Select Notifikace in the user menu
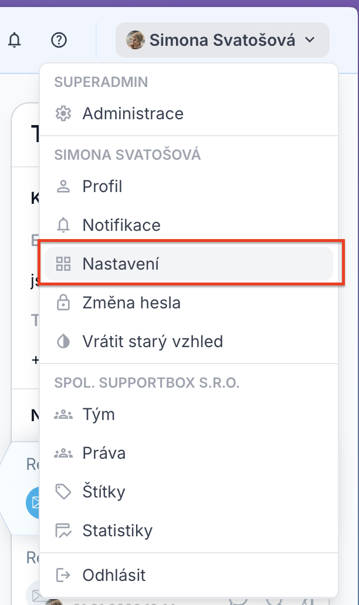Screen dimensions: 359x605 [x=121, y=225]
